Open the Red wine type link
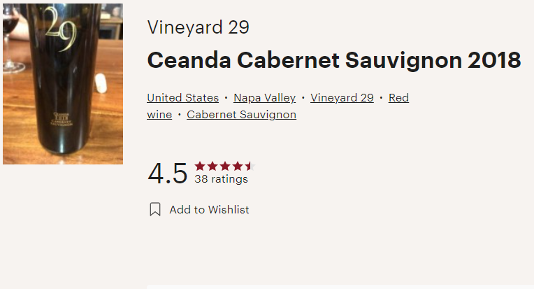 pos(398,98)
